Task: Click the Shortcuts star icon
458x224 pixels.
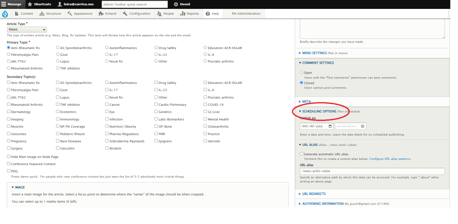Action: [30, 4]
